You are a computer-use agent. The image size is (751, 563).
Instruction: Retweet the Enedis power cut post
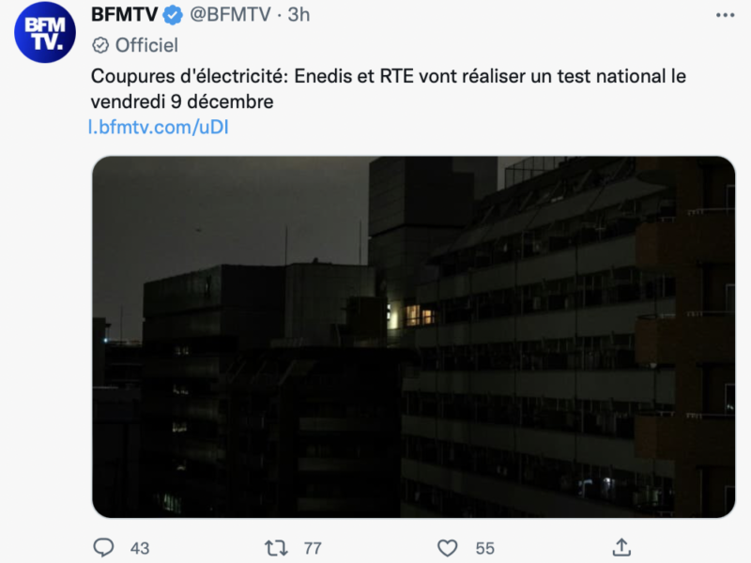click(x=275, y=547)
